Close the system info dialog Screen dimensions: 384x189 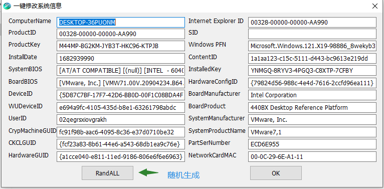click(375, 6)
